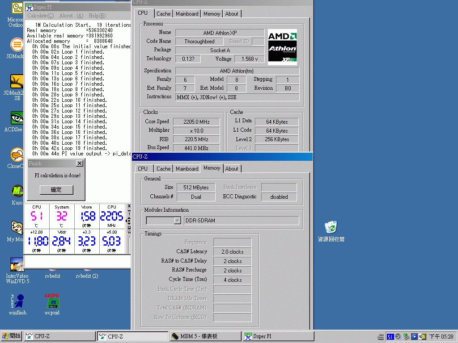Viewport: 458px width, 343px height.
Task: Activate the MBM 5 taskbar button
Action: [x=206, y=336]
